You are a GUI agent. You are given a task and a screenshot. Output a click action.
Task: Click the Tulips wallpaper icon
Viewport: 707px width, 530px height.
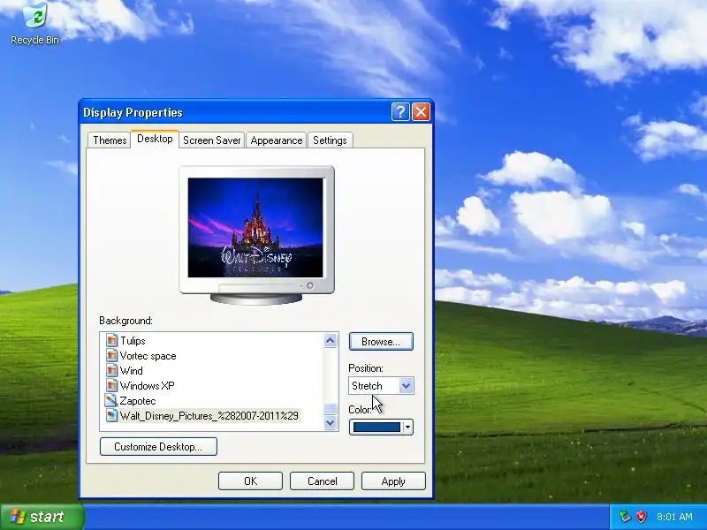click(111, 340)
